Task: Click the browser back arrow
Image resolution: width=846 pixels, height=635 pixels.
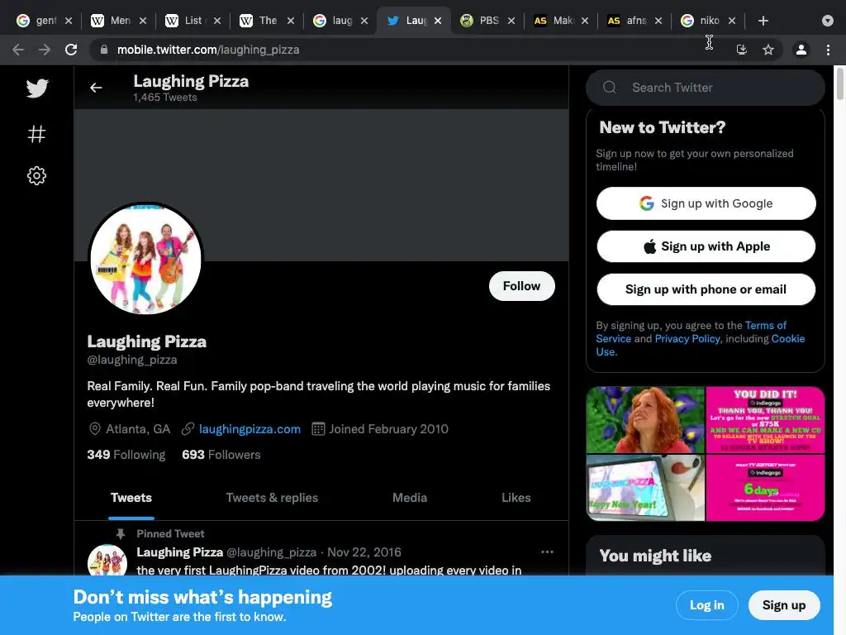Action: point(18,50)
